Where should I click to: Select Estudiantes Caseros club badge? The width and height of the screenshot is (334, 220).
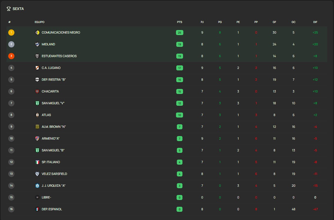click(x=37, y=56)
